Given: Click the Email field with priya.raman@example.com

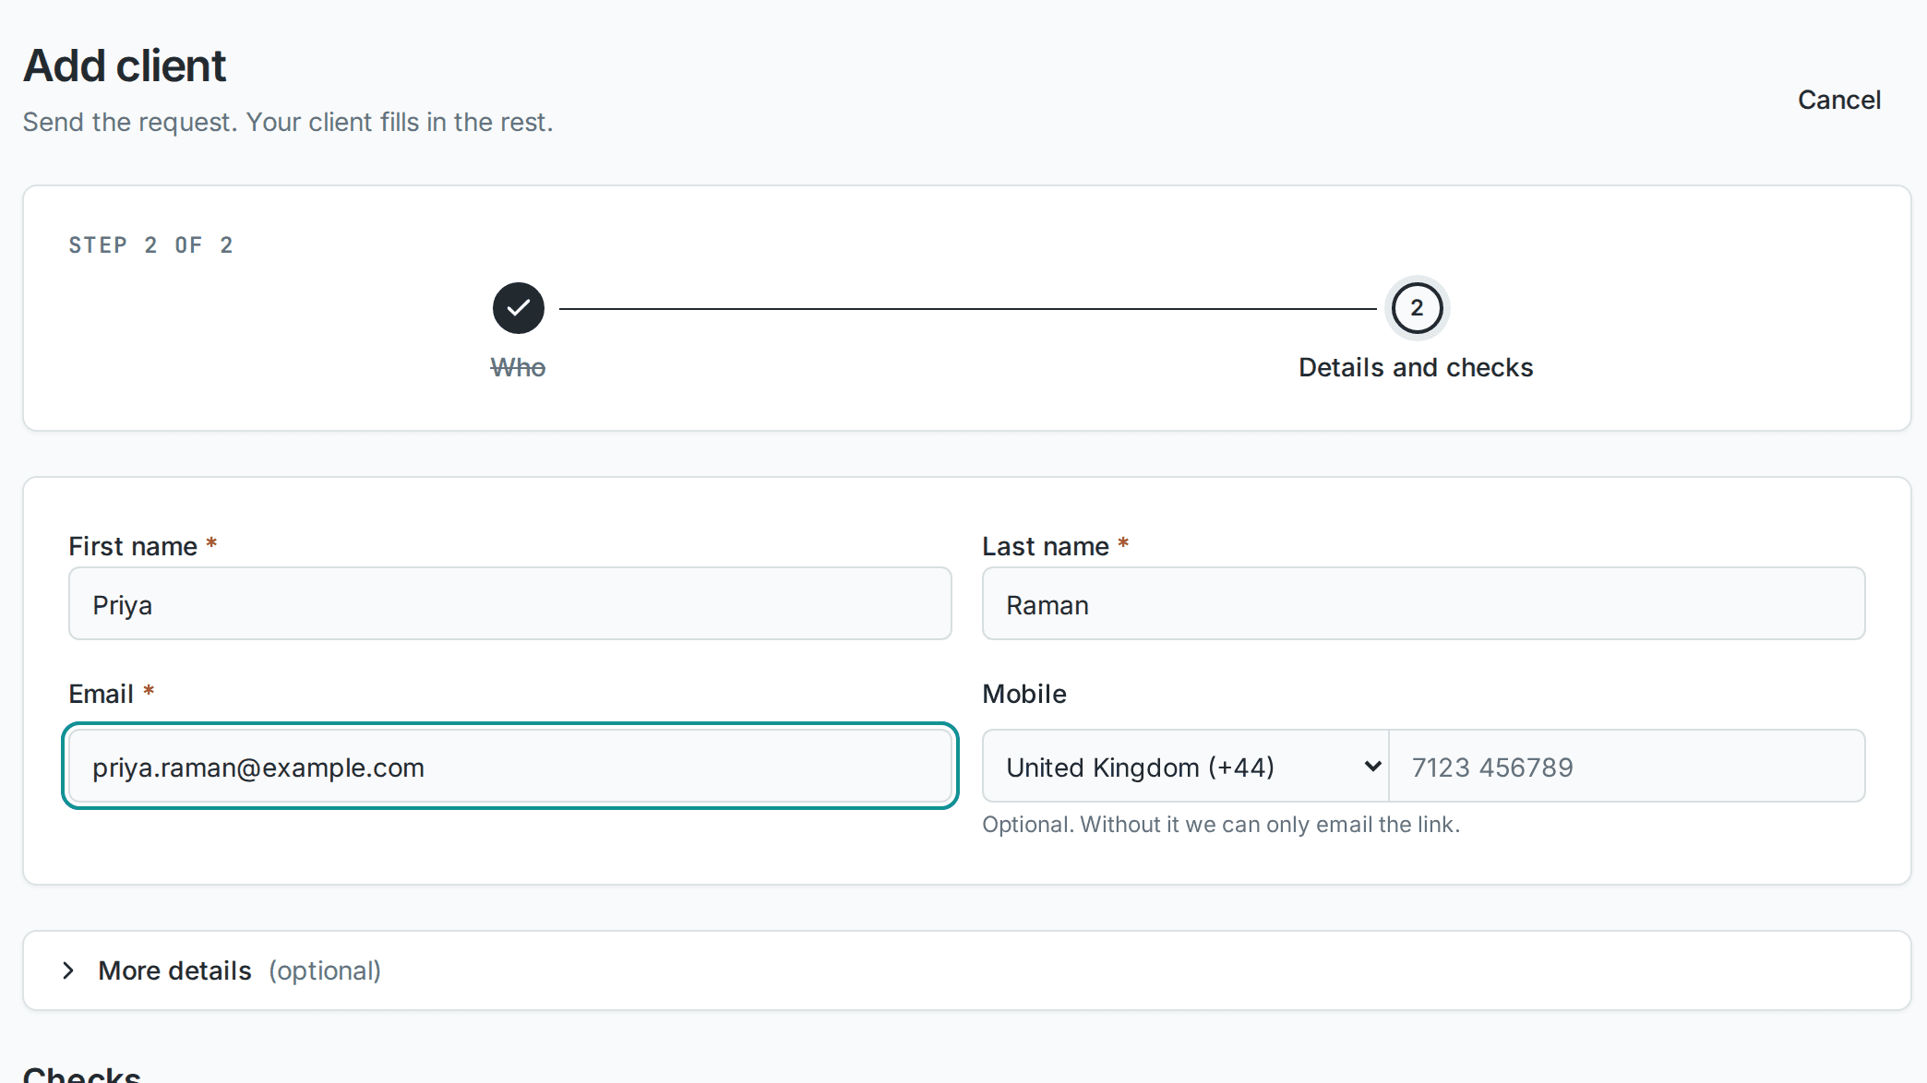Looking at the screenshot, I should pos(510,767).
